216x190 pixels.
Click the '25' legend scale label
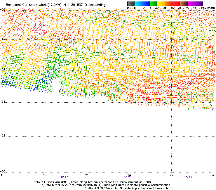[x=165, y=8]
